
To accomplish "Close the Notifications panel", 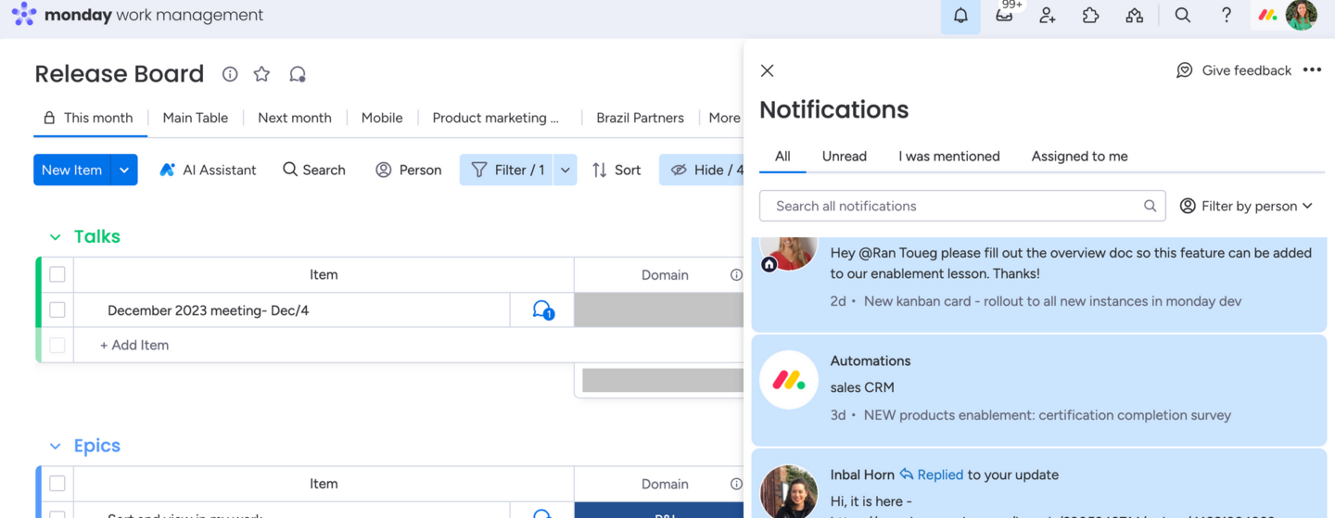I will pos(768,70).
